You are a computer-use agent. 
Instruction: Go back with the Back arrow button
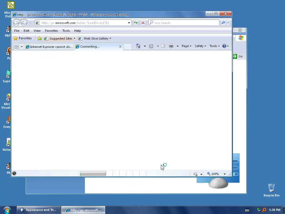pos(16,23)
